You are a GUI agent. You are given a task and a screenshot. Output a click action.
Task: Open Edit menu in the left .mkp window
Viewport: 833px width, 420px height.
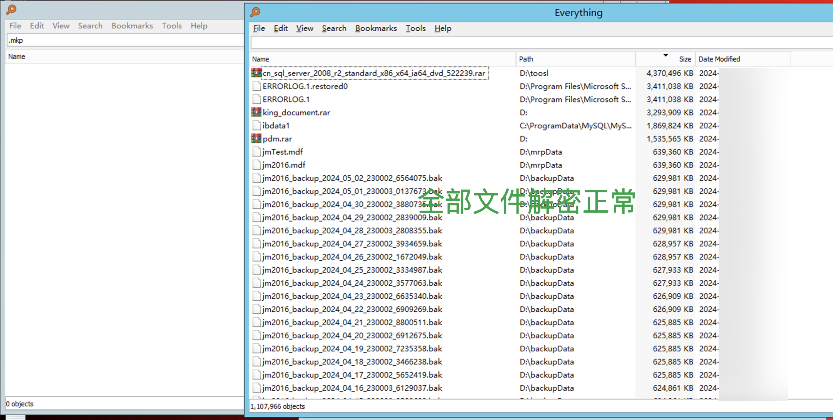point(37,26)
